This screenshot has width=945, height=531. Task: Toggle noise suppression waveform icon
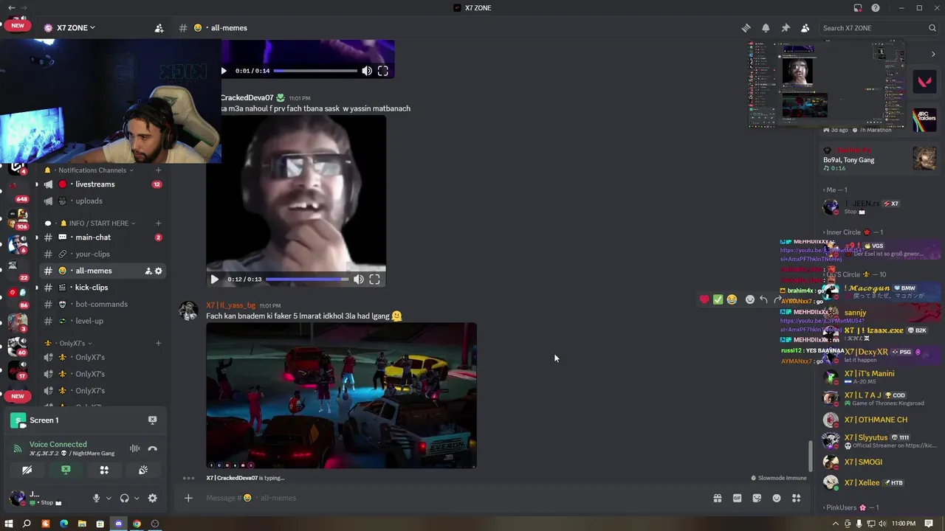click(135, 448)
